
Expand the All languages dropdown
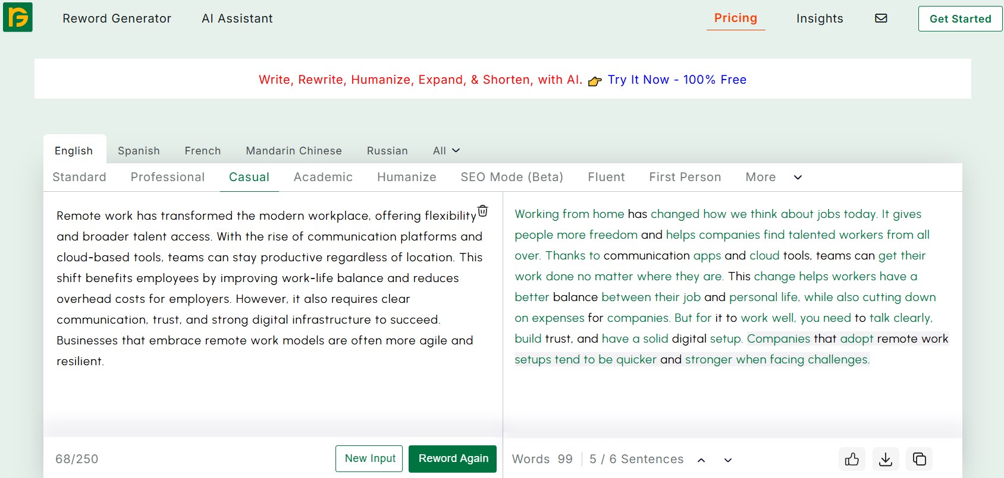[x=446, y=151]
